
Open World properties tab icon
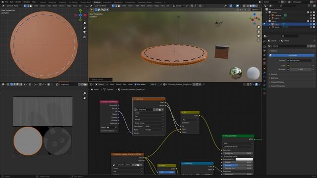click(264, 63)
